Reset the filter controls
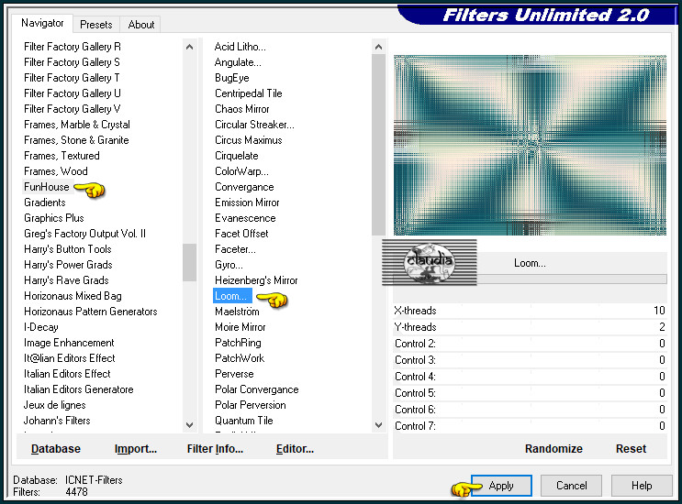 point(631,448)
